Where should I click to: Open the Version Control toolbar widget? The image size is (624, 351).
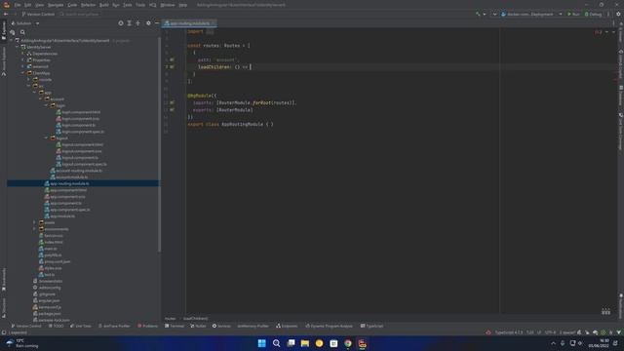point(38,15)
